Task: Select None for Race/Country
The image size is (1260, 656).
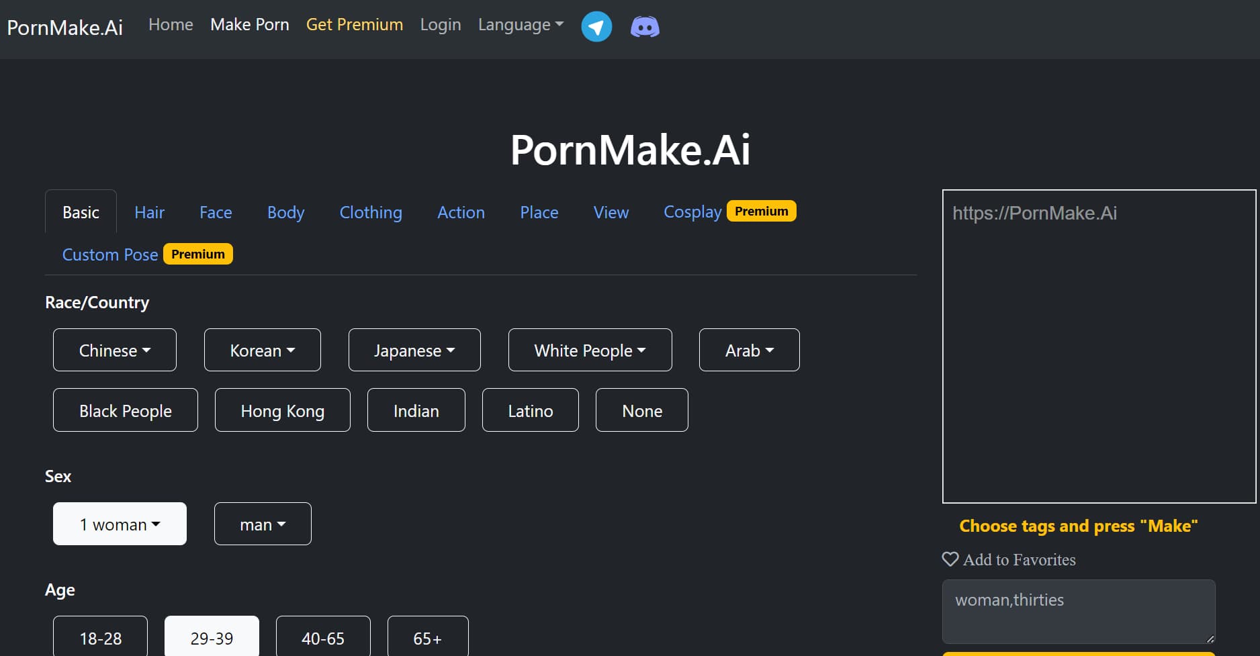Action: tap(642, 410)
